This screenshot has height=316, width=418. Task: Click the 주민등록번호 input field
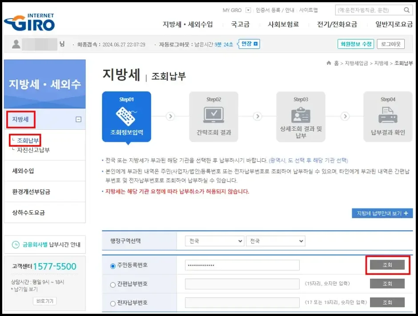click(x=242, y=265)
